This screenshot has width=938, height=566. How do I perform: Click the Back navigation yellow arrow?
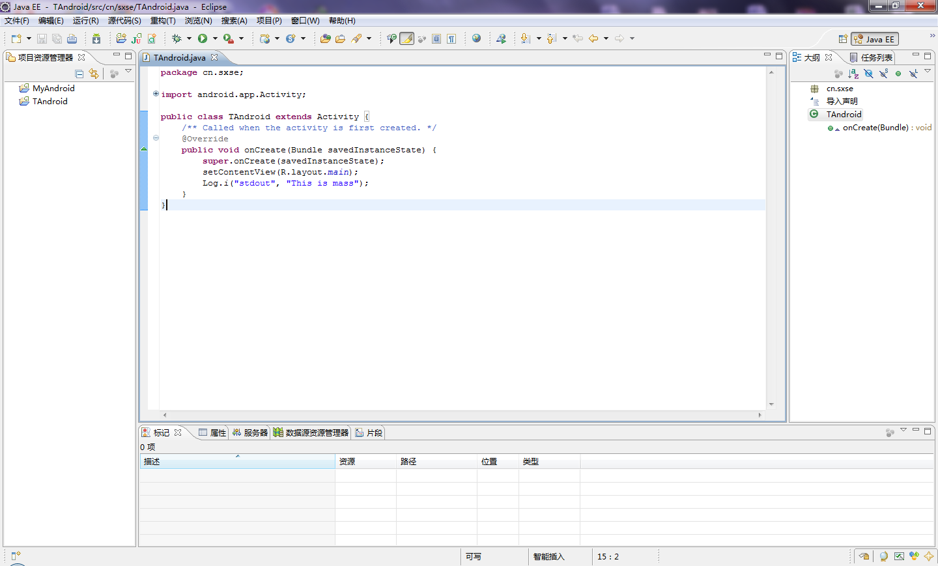[x=593, y=39]
